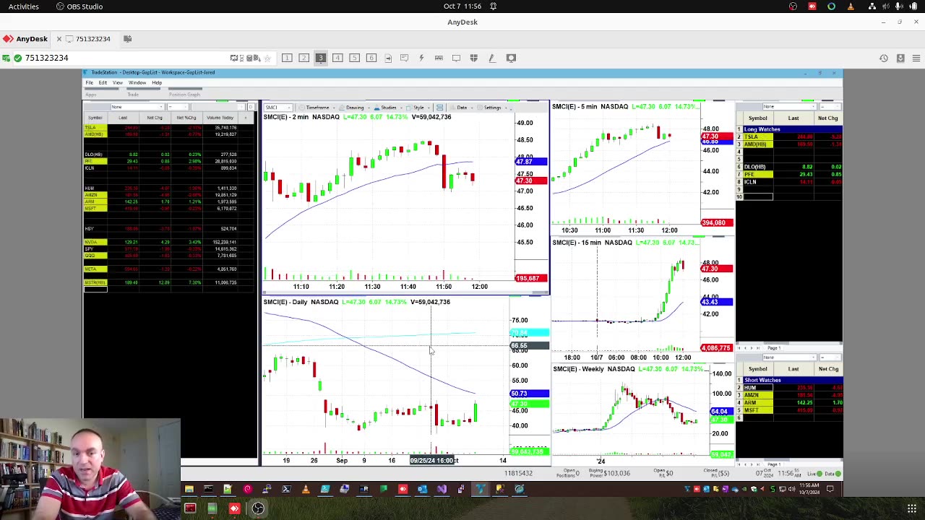925x520 pixels.
Task: Open AnyDesk keyboard settings icon
Action: click(x=439, y=58)
